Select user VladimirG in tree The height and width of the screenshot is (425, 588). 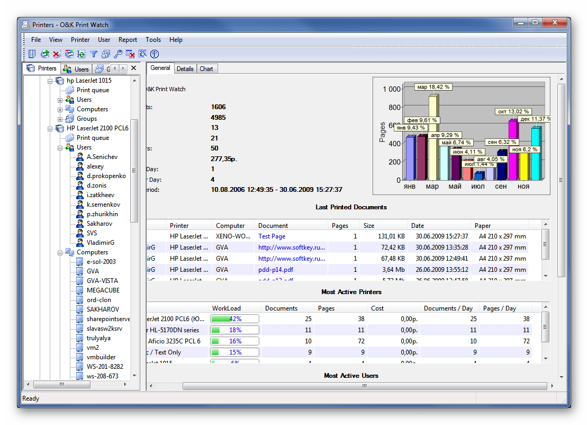coord(101,243)
